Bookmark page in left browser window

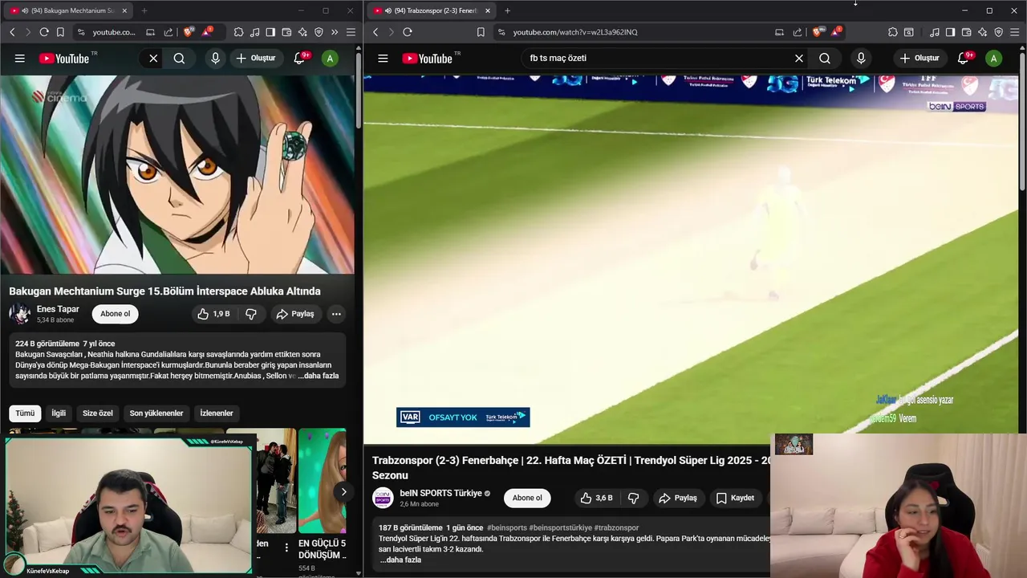tap(59, 32)
